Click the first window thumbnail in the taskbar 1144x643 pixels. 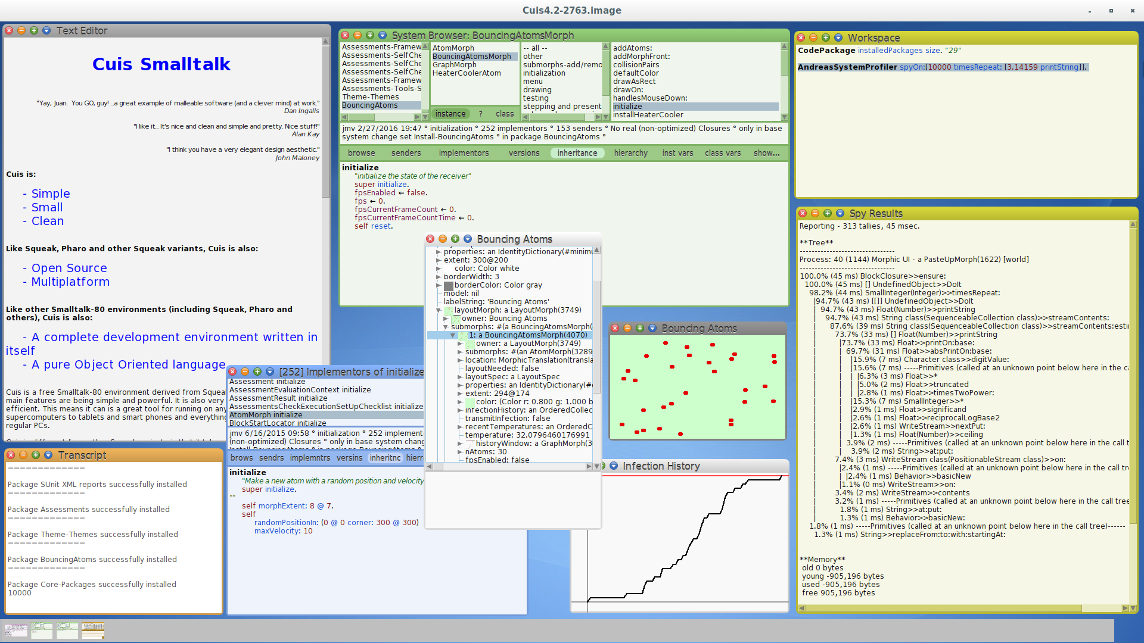tap(16, 630)
